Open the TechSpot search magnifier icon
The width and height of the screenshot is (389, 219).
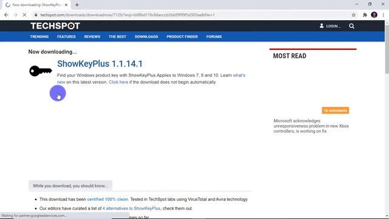(x=351, y=26)
